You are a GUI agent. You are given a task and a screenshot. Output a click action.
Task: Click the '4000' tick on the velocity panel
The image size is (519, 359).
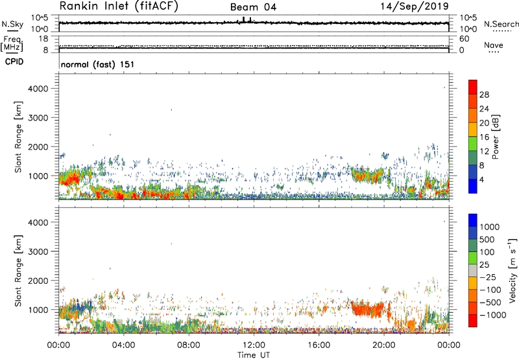tap(38, 222)
